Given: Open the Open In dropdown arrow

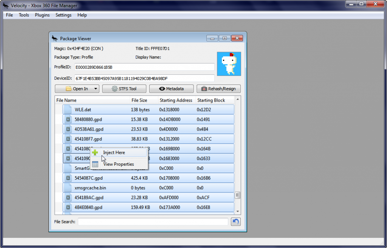Looking at the screenshot, I should (x=96, y=88).
